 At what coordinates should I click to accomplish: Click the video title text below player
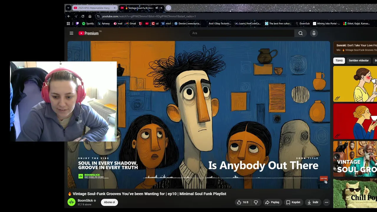(147, 194)
